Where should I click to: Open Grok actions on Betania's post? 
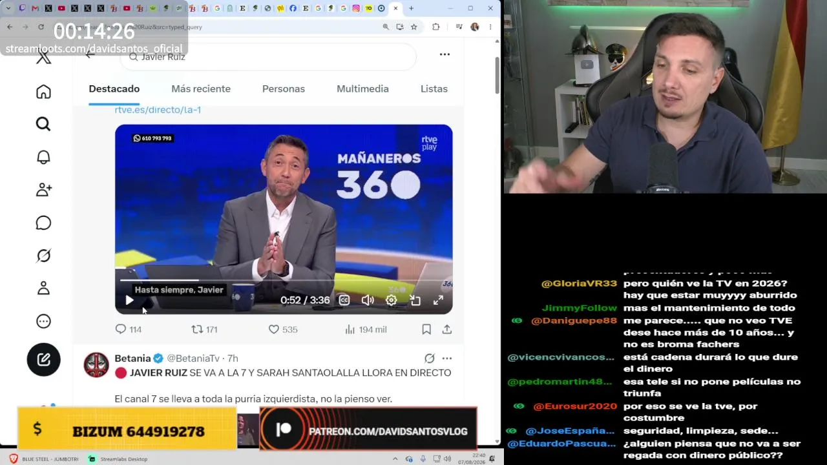coord(430,358)
